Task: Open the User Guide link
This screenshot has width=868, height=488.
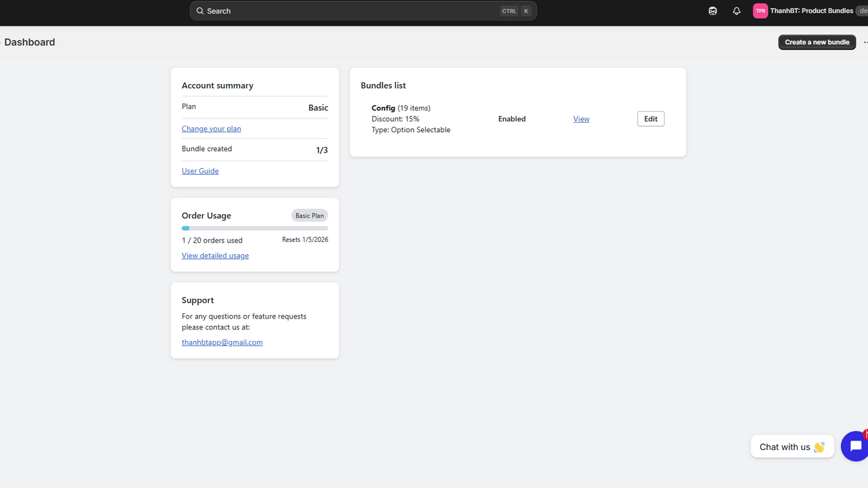Action: [x=200, y=171]
